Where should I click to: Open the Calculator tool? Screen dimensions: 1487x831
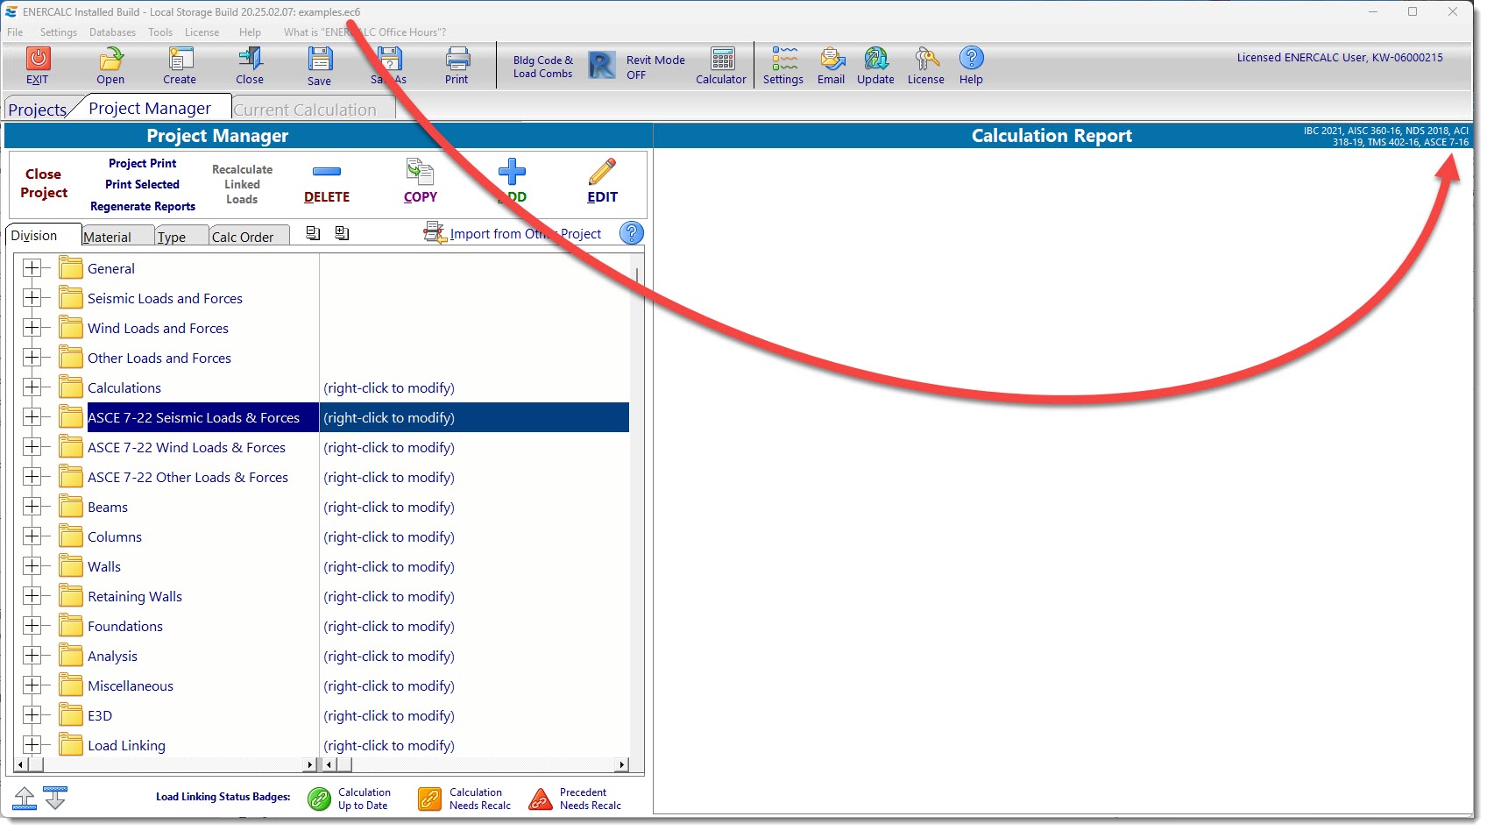pyautogui.click(x=723, y=59)
